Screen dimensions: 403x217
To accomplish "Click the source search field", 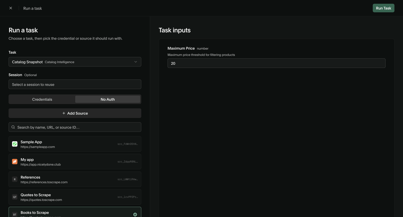I will 75,127.
